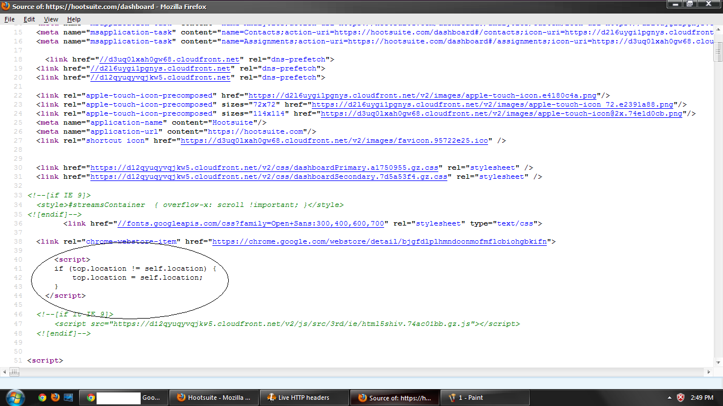
Task: Click the horizontal scrollbar right arrow
Action: (x=708, y=372)
